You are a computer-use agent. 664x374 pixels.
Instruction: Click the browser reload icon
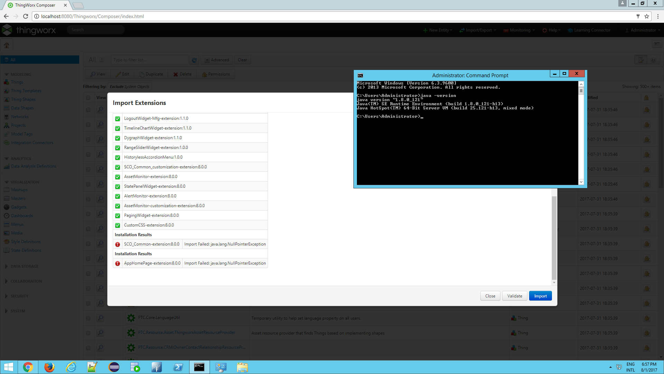[26, 16]
